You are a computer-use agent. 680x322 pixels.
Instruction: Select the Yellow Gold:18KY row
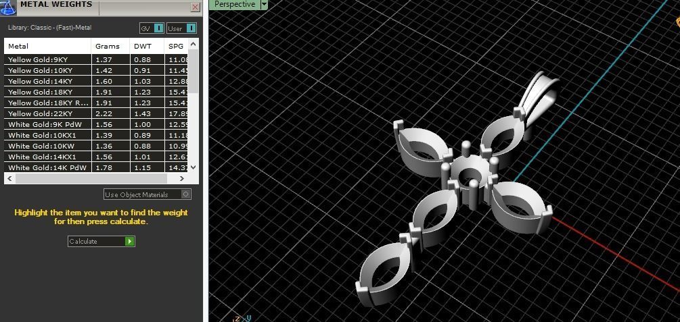coord(96,92)
